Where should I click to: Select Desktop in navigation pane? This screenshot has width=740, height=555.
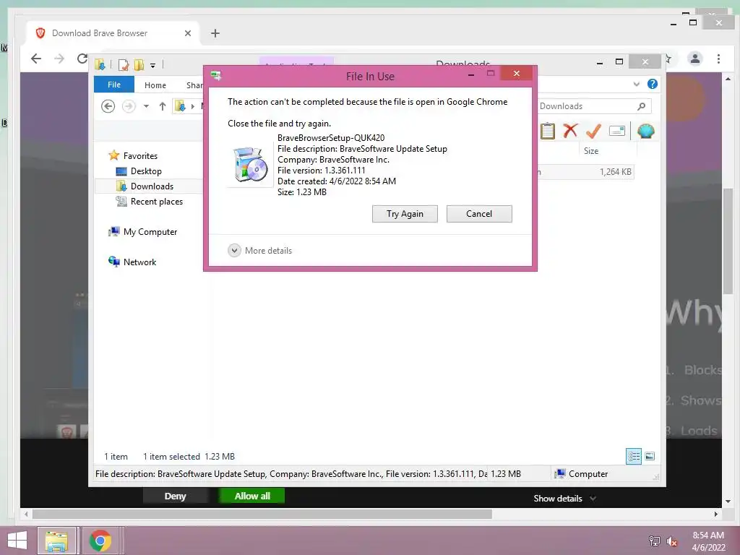[x=139, y=171]
